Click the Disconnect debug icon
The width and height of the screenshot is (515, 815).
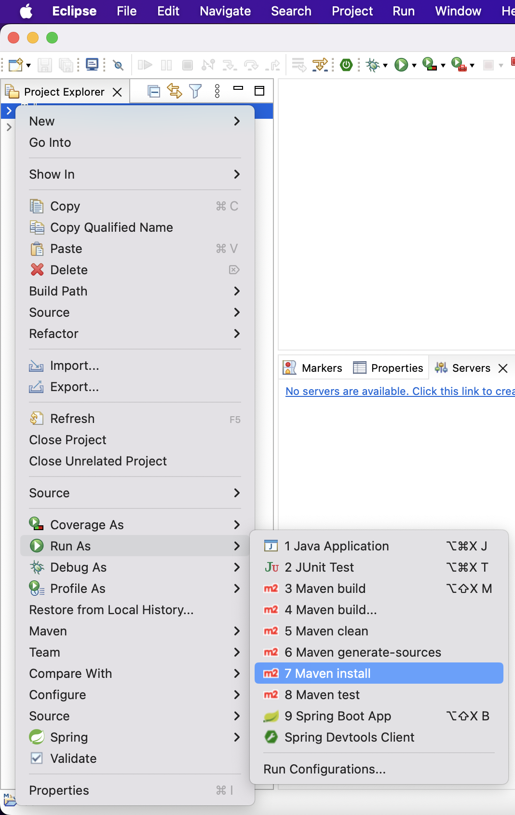tap(208, 65)
